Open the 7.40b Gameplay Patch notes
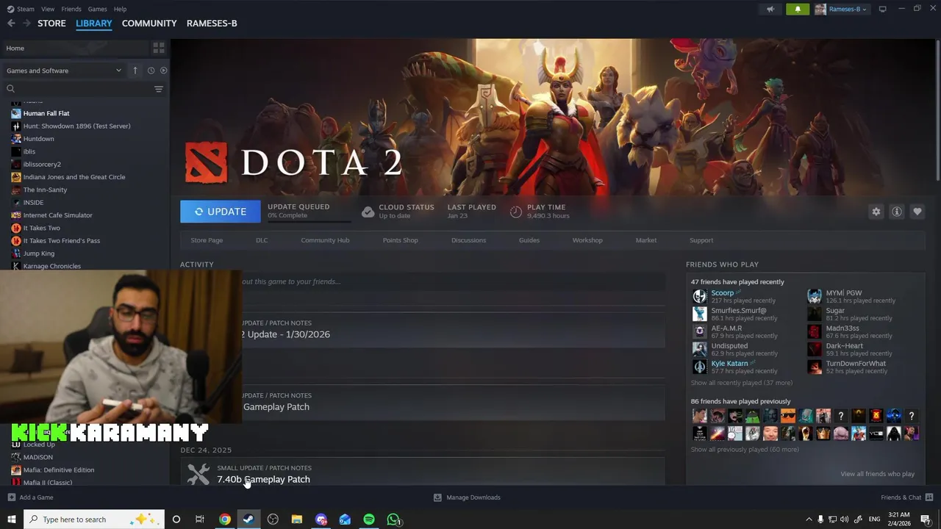 click(x=263, y=479)
